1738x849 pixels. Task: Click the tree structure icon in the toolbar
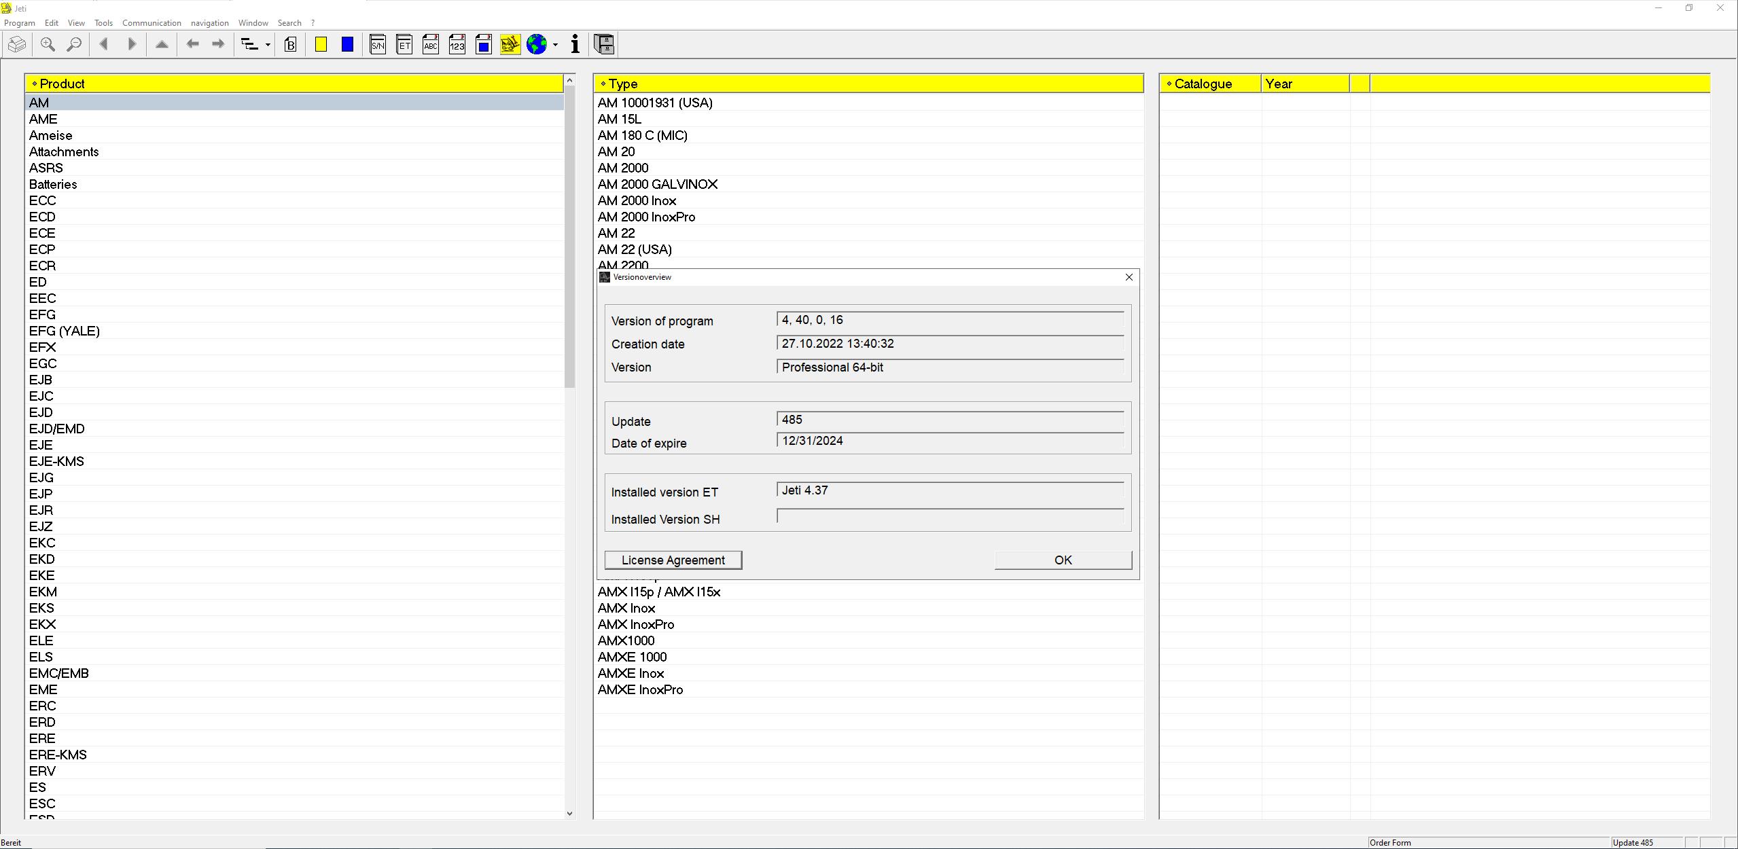pyautogui.click(x=250, y=45)
